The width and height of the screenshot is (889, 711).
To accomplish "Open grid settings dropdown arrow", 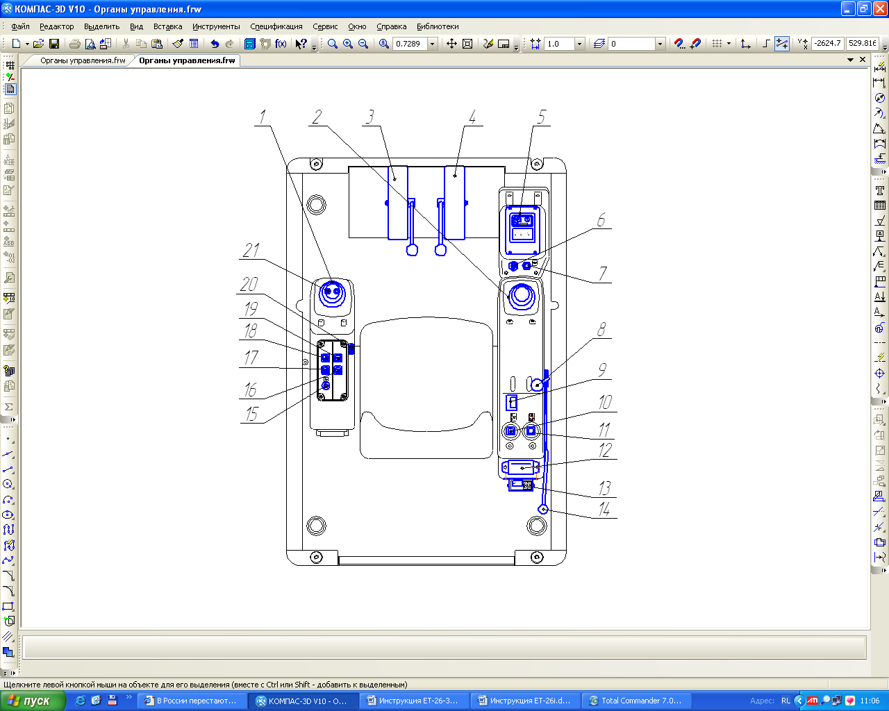I will click(729, 44).
